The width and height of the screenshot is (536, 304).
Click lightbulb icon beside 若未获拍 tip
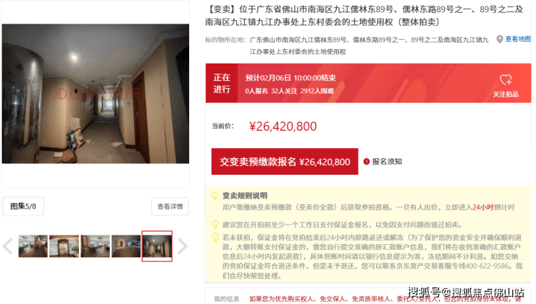(x=215, y=237)
